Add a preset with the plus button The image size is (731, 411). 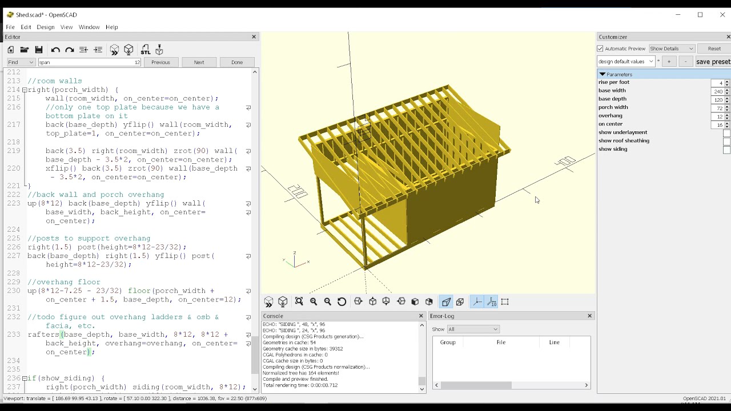[x=669, y=62]
